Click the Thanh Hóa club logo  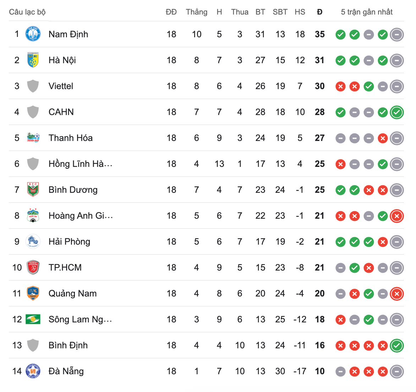tap(33, 138)
